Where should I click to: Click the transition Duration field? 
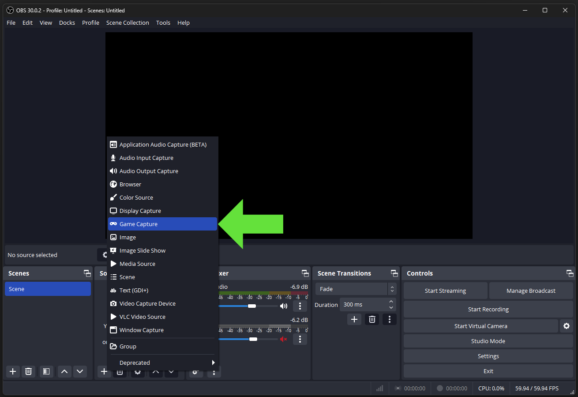364,305
